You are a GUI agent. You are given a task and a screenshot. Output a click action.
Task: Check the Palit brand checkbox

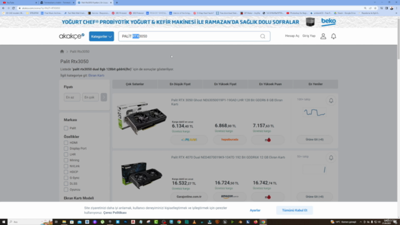tap(66, 128)
